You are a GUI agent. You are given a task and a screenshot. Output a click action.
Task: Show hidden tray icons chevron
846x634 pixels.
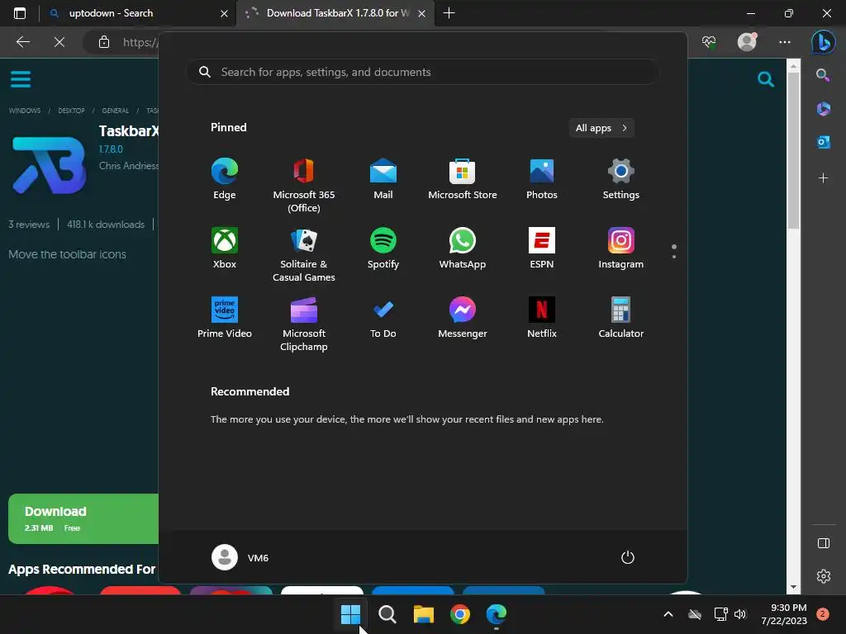pyautogui.click(x=668, y=614)
